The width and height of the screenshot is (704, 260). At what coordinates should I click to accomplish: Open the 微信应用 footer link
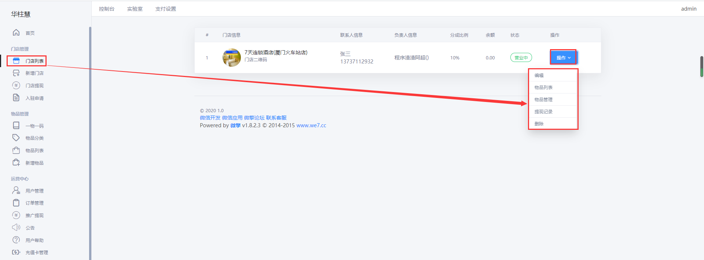tap(232, 118)
